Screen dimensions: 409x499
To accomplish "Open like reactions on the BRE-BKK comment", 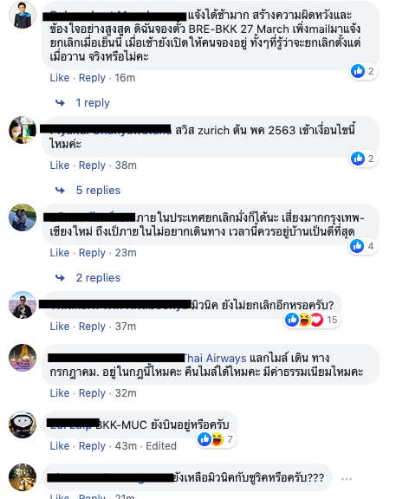I will click(363, 71).
